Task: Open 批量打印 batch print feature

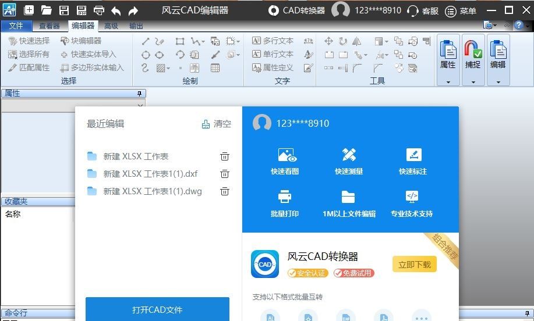Action: coord(285,204)
